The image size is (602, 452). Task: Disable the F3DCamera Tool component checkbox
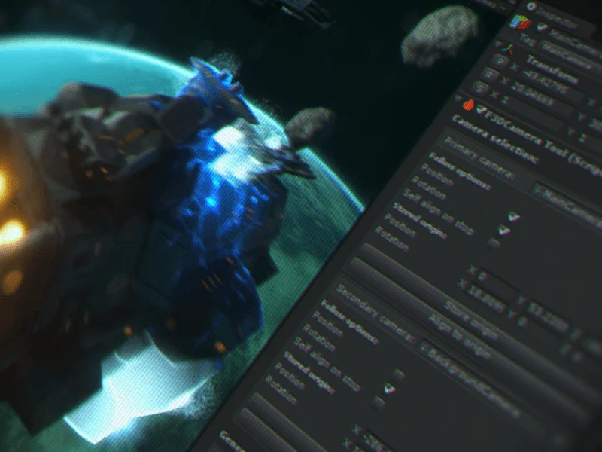coord(481,110)
